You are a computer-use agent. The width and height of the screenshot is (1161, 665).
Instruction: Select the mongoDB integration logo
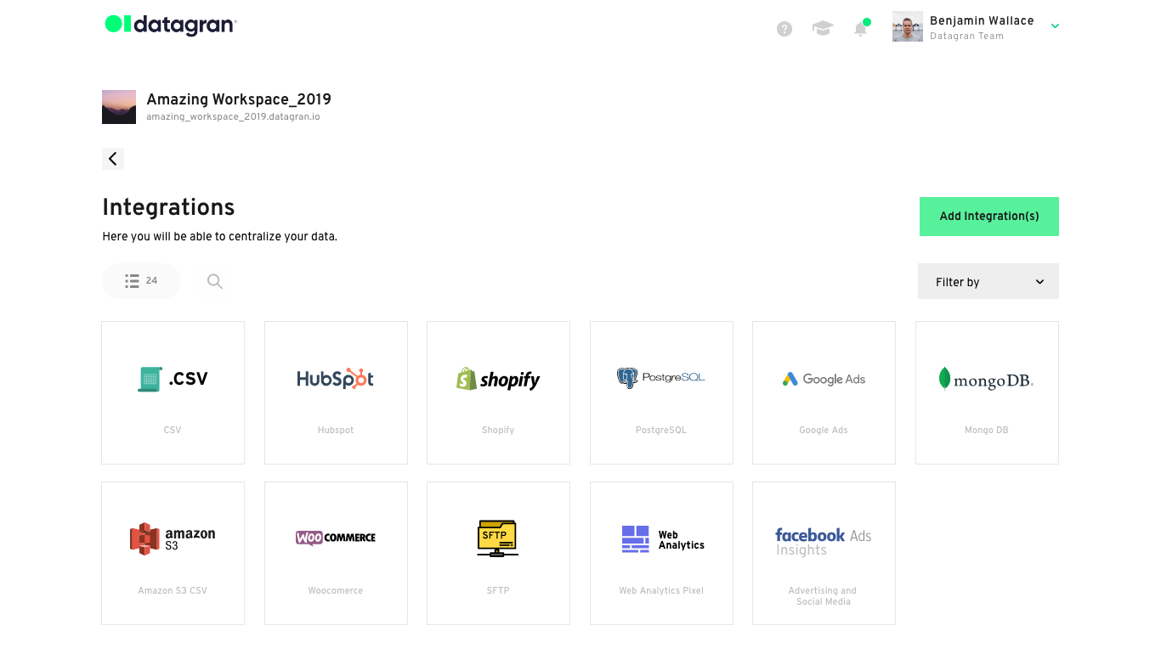(987, 379)
